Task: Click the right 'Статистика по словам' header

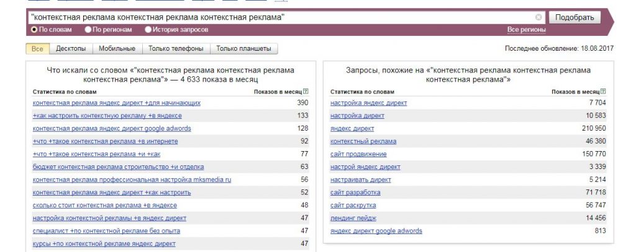Action: (362, 92)
